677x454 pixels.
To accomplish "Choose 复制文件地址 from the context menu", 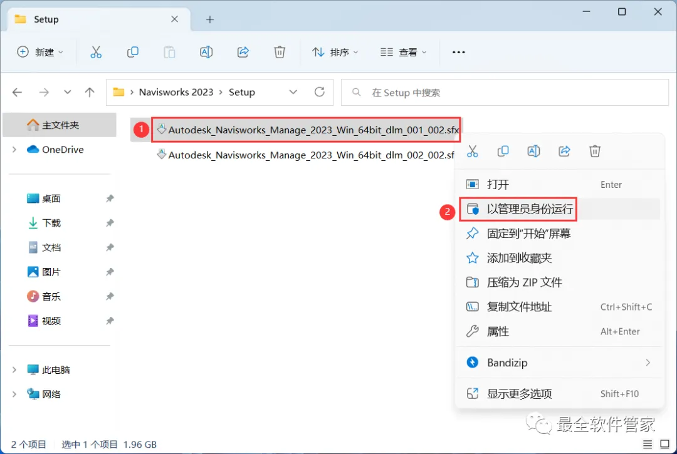I will (x=560, y=307).
